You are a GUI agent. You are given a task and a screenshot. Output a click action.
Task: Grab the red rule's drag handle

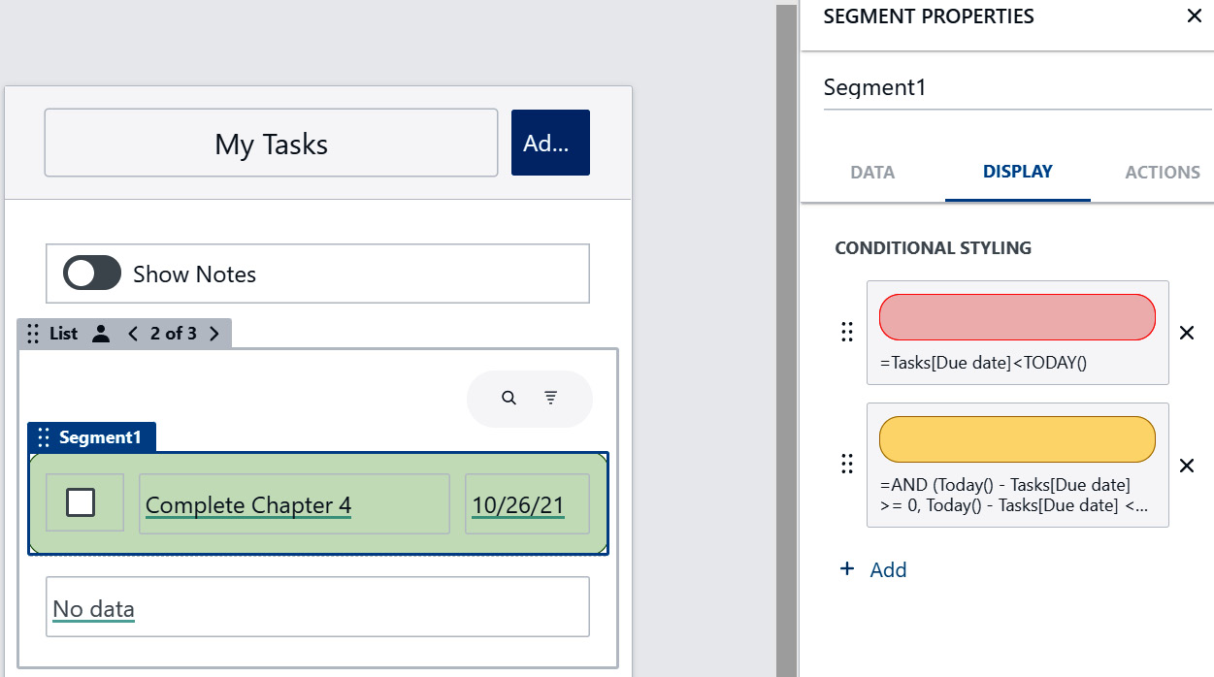click(846, 333)
